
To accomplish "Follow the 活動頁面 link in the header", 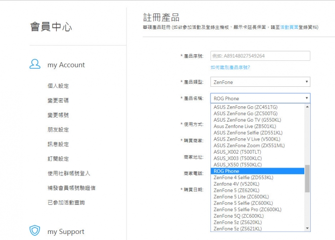I will coord(289,27).
